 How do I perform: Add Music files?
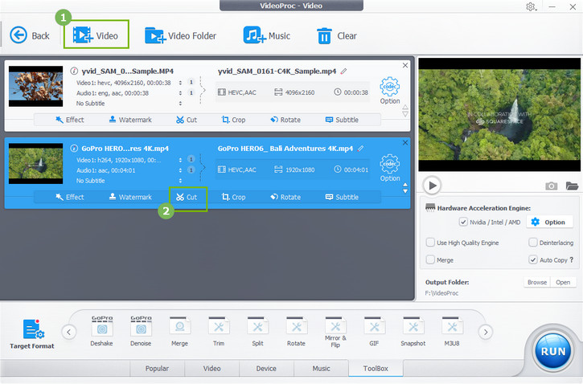point(267,35)
